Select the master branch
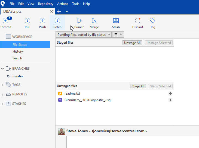 [18, 76]
